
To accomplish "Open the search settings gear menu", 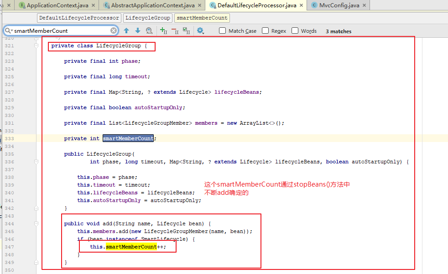I will click(x=199, y=30).
